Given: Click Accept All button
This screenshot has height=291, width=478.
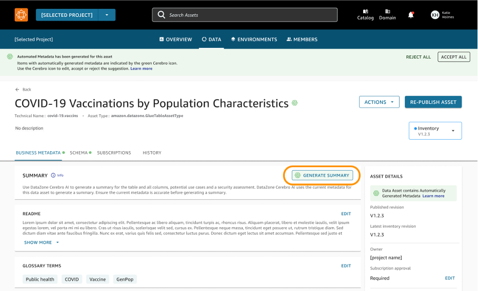Looking at the screenshot, I should (x=454, y=57).
